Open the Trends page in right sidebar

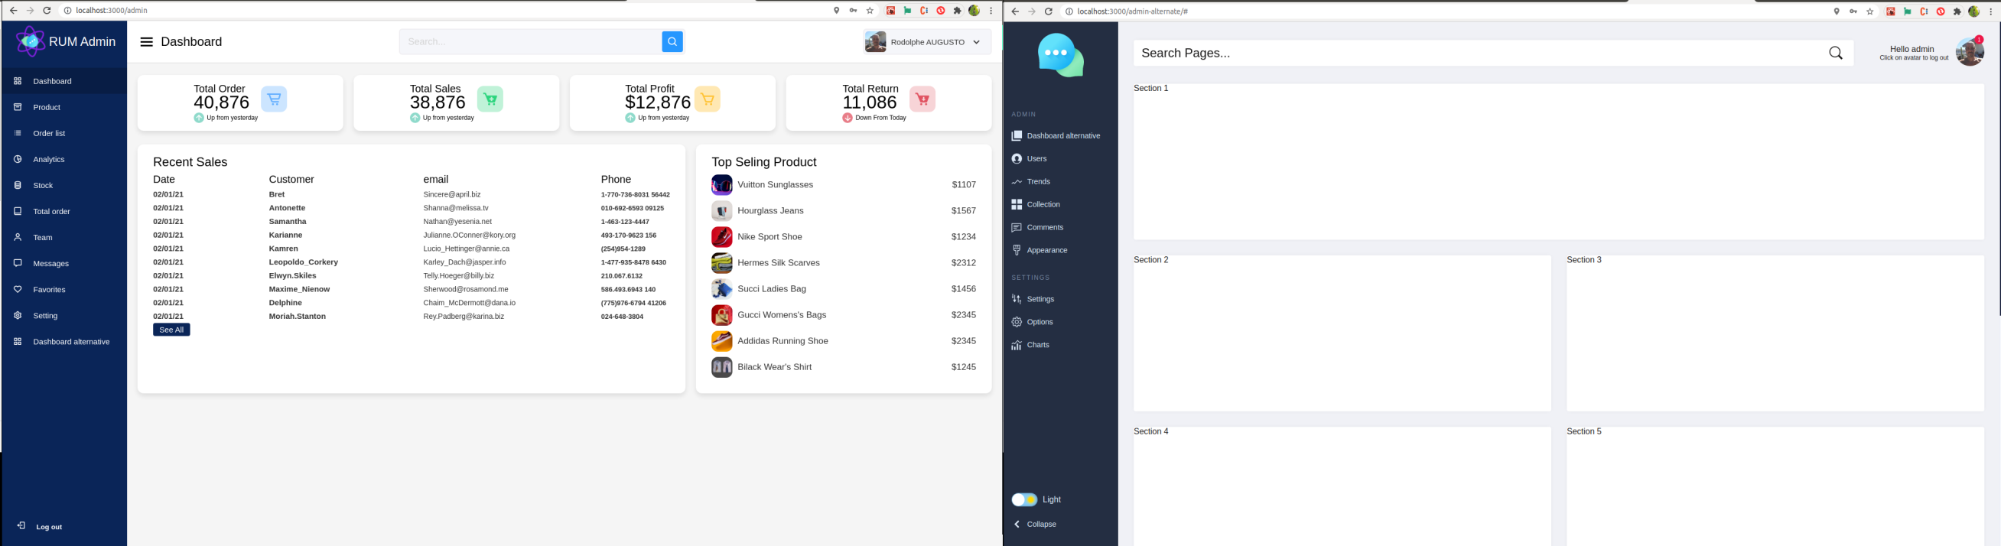(1038, 182)
